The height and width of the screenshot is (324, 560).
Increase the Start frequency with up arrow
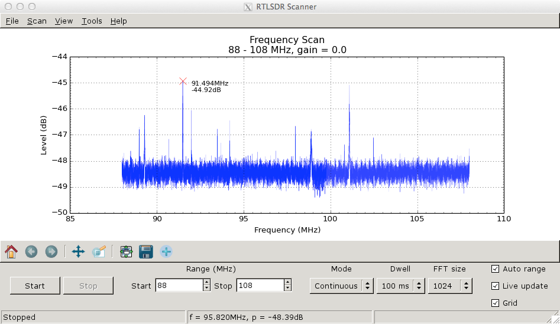click(x=206, y=282)
